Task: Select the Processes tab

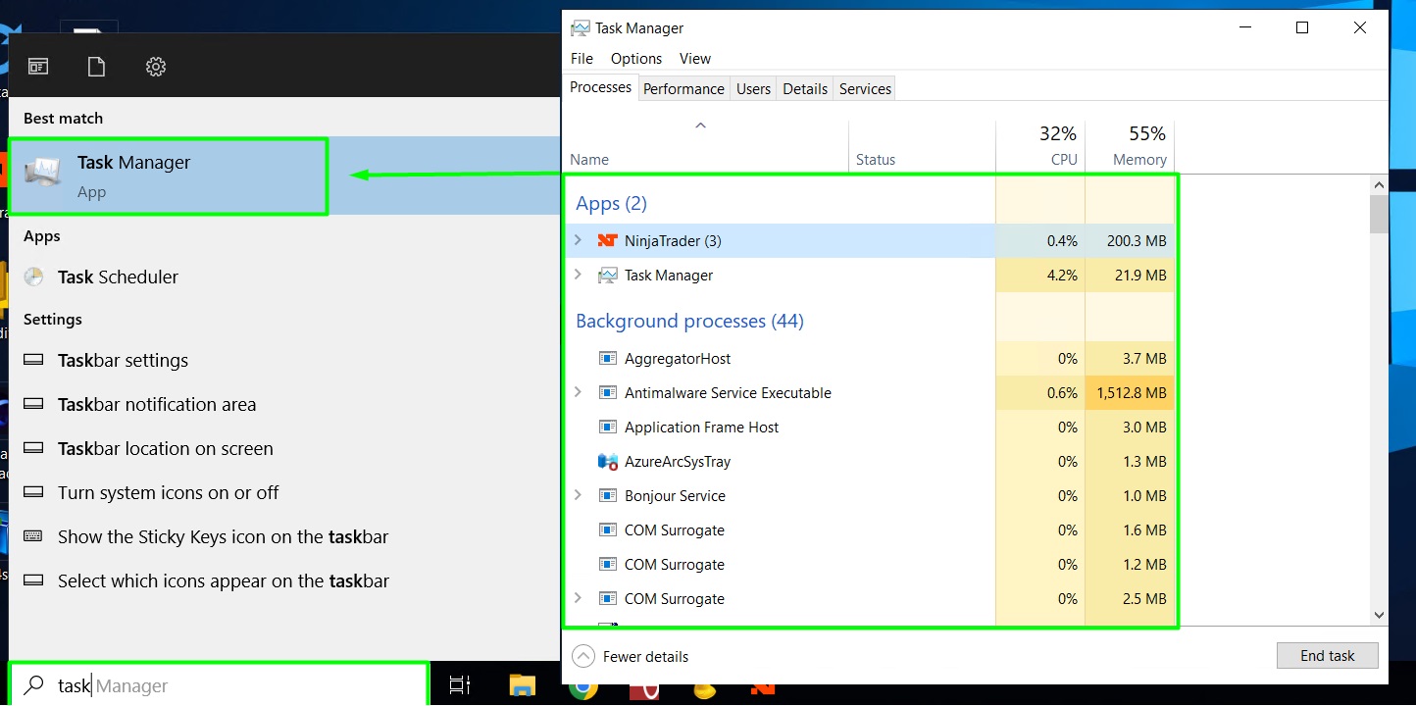Action: click(x=600, y=87)
